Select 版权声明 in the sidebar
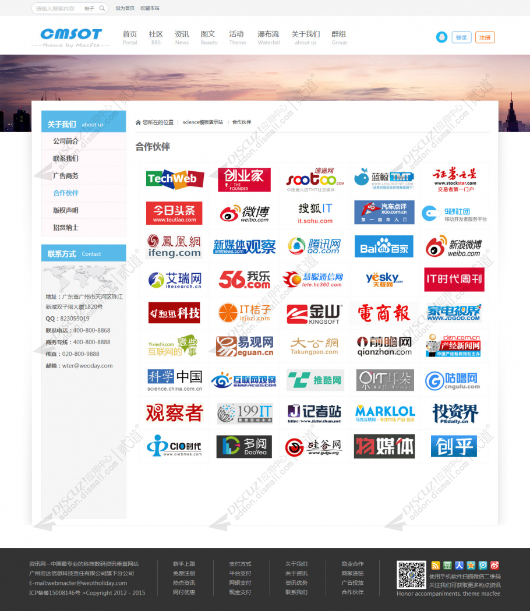This screenshot has height=611, width=530. (84, 210)
